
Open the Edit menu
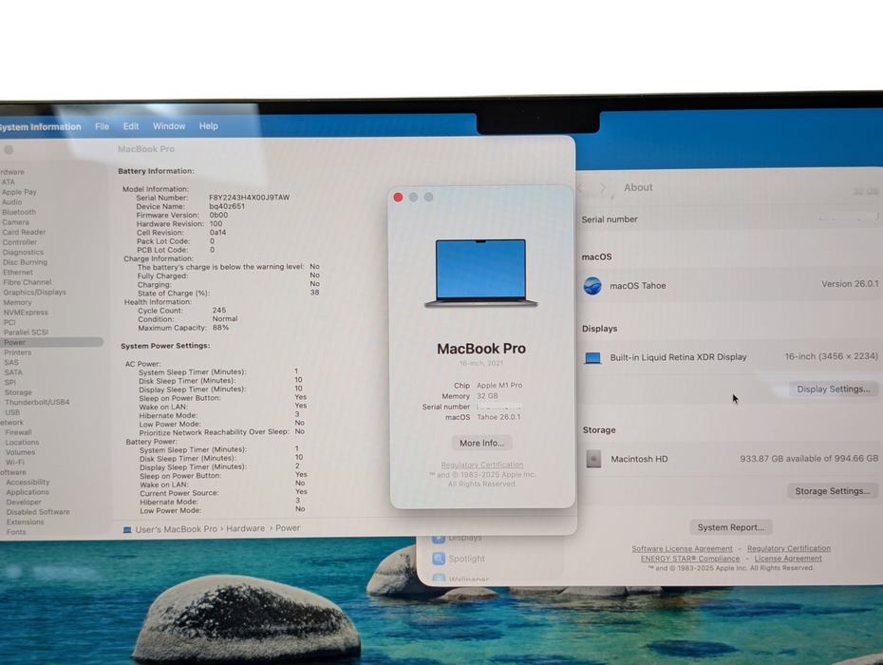click(131, 126)
